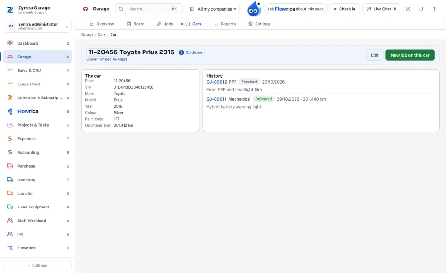Go to the Jobs tab
The height and width of the screenshot is (273, 446).
coord(165,24)
